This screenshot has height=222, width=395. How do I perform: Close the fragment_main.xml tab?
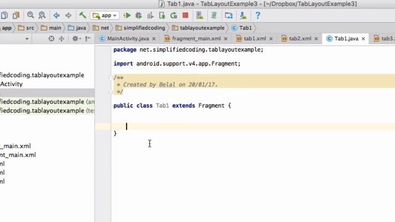tap(226, 39)
